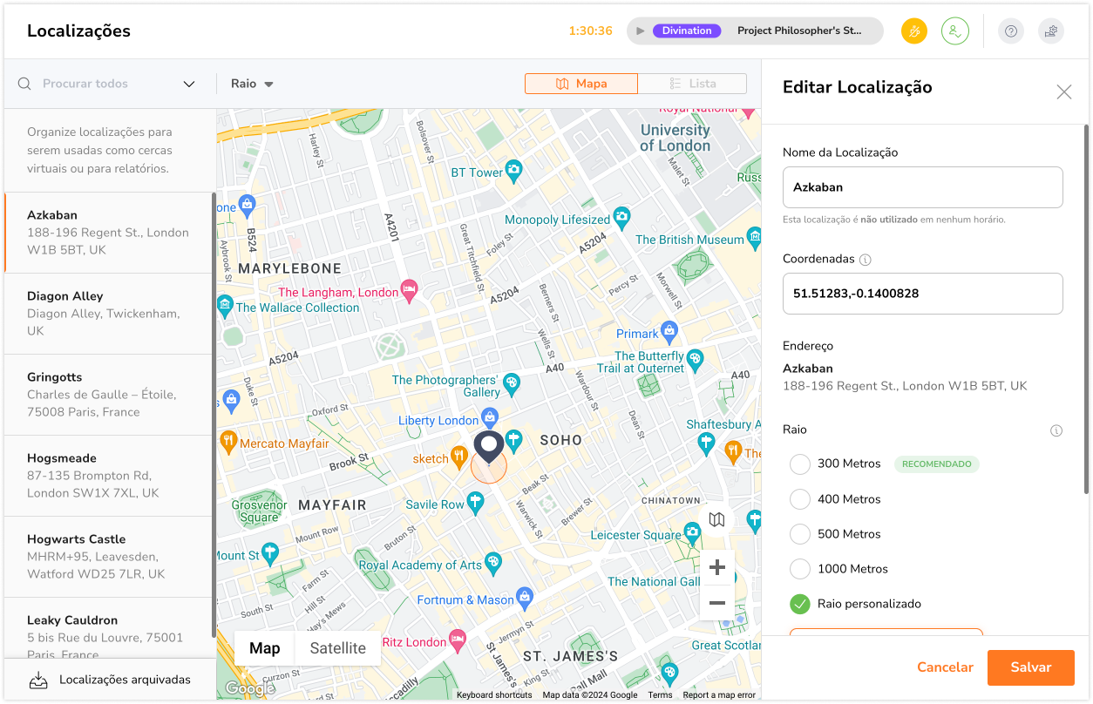Choose the 1000 Metros radius option
This screenshot has height=704, width=1093.
click(x=800, y=569)
